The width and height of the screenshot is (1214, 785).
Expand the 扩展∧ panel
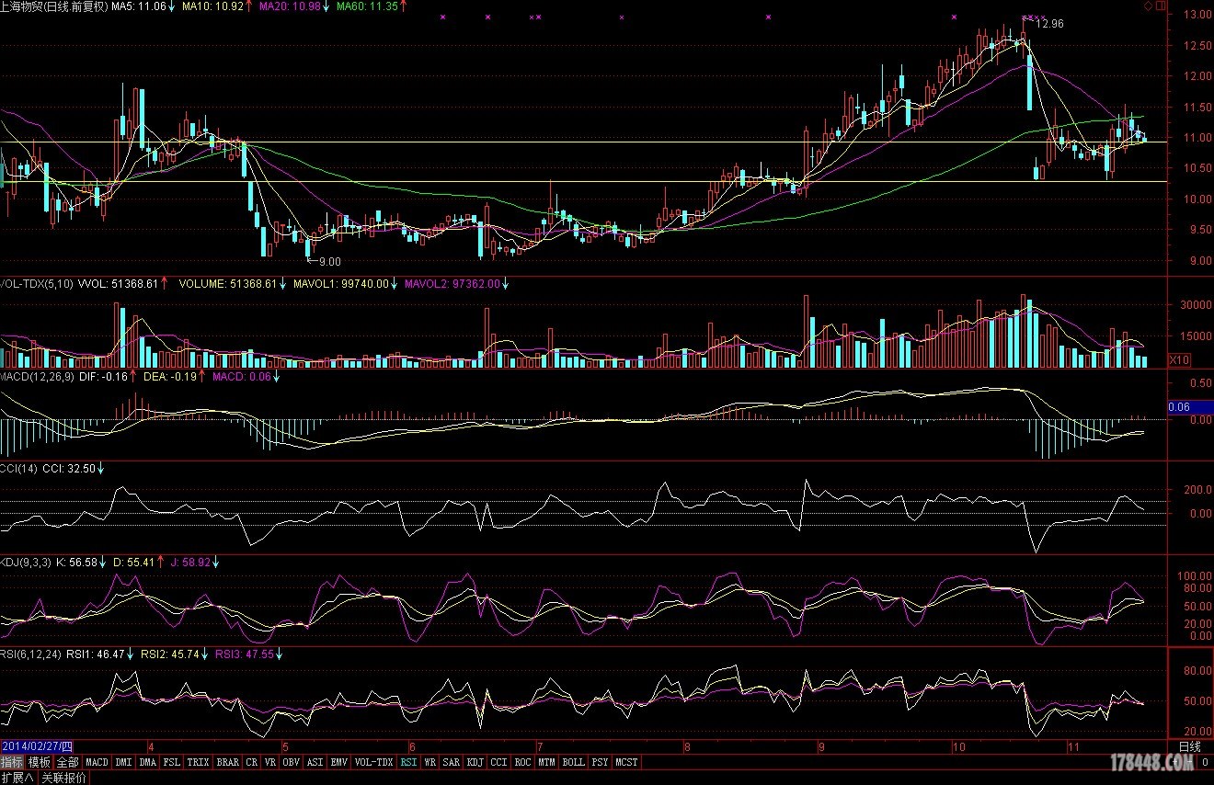pyautogui.click(x=17, y=778)
